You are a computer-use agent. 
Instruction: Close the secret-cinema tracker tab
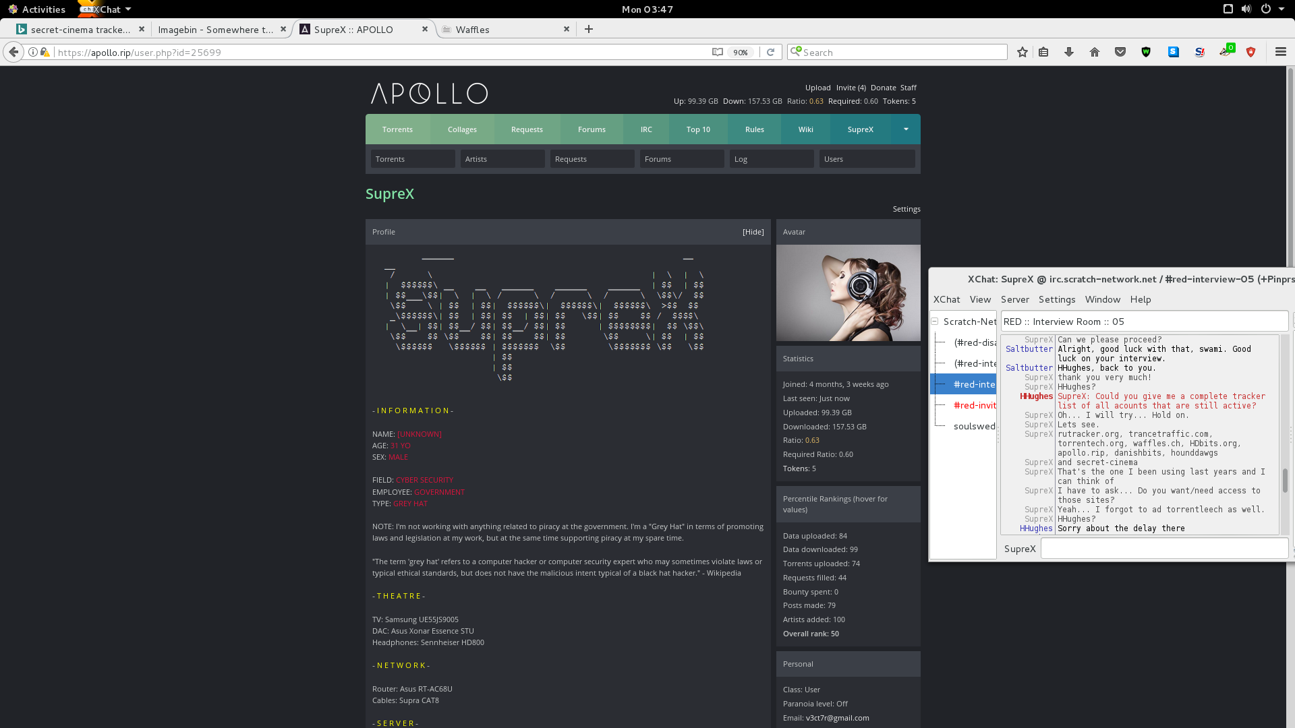click(x=142, y=29)
